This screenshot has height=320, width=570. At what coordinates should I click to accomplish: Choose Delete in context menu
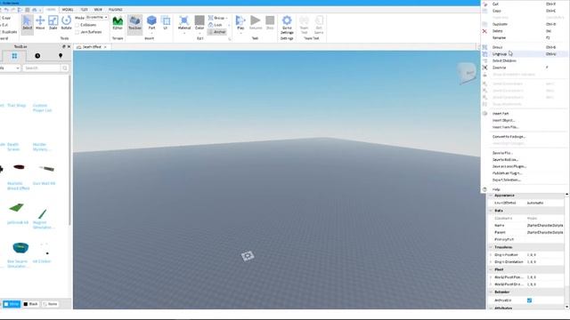pyautogui.click(x=525, y=31)
